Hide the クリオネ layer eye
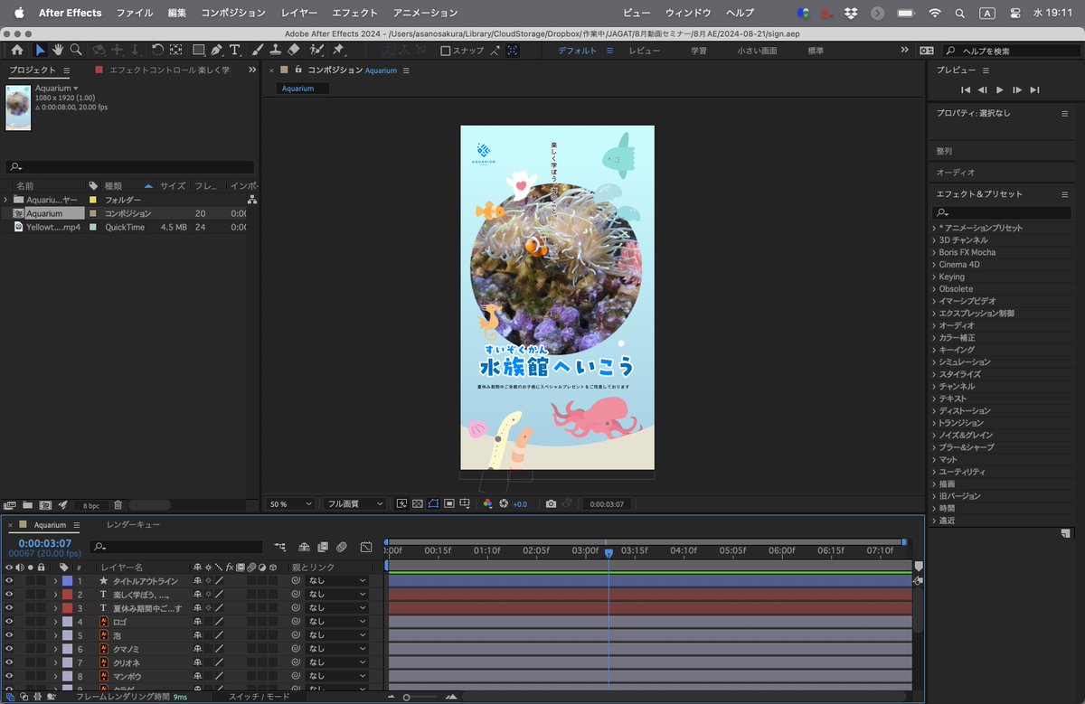This screenshot has height=704, width=1085. [x=9, y=662]
